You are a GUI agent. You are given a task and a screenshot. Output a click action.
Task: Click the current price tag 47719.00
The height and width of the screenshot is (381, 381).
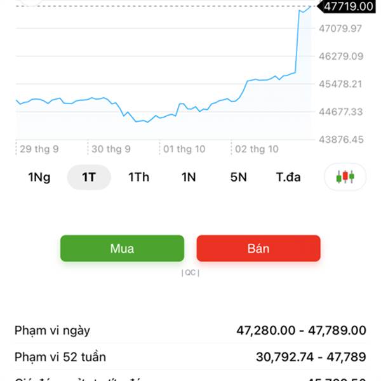point(347,6)
